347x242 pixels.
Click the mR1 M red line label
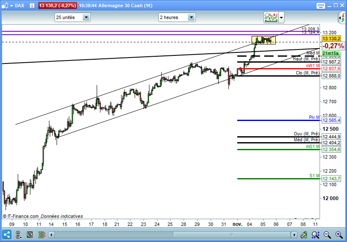point(313,66)
